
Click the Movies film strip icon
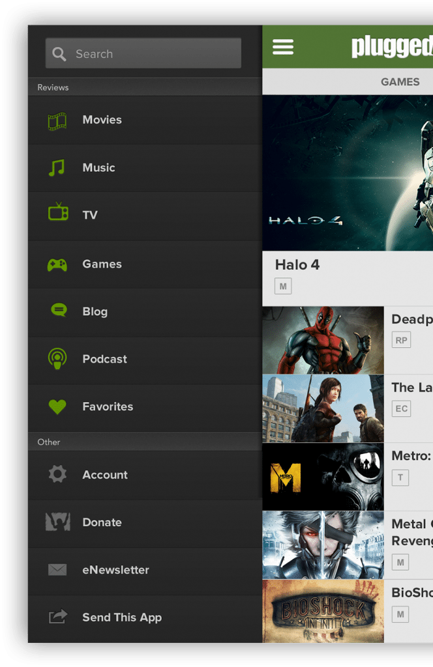(x=57, y=121)
